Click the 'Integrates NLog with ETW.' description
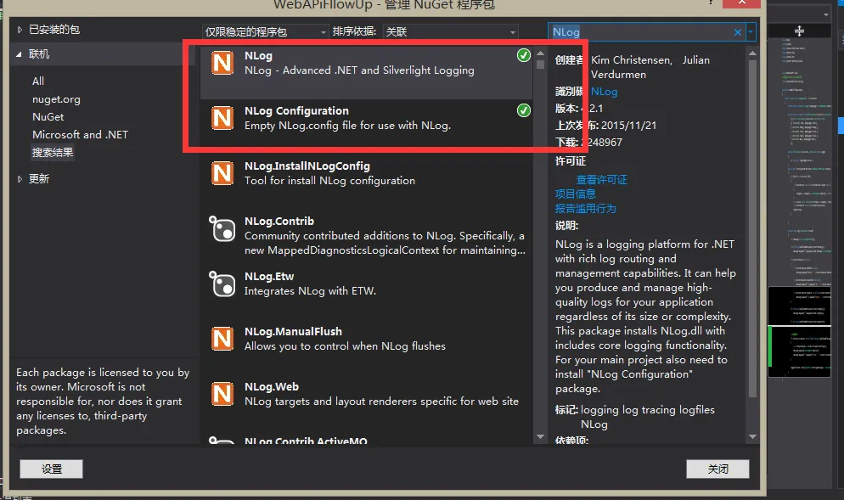This screenshot has width=844, height=500. 310,291
